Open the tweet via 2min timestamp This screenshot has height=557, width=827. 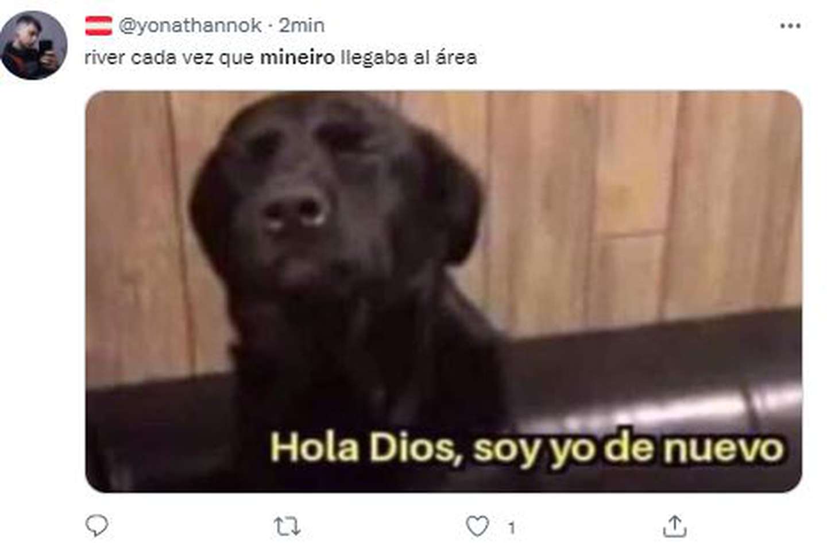[x=302, y=25]
